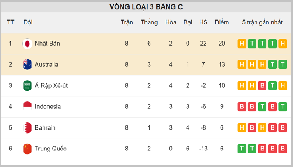The height and width of the screenshot is (168, 293).
Task: Click the Indonesia flag icon
Action: pyautogui.click(x=27, y=106)
